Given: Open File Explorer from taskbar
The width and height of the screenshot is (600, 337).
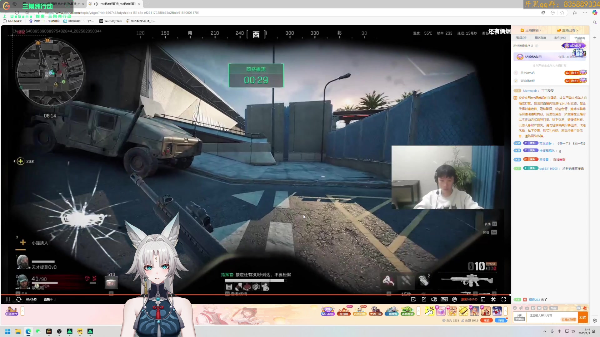Looking at the screenshot, I should click(18, 331).
